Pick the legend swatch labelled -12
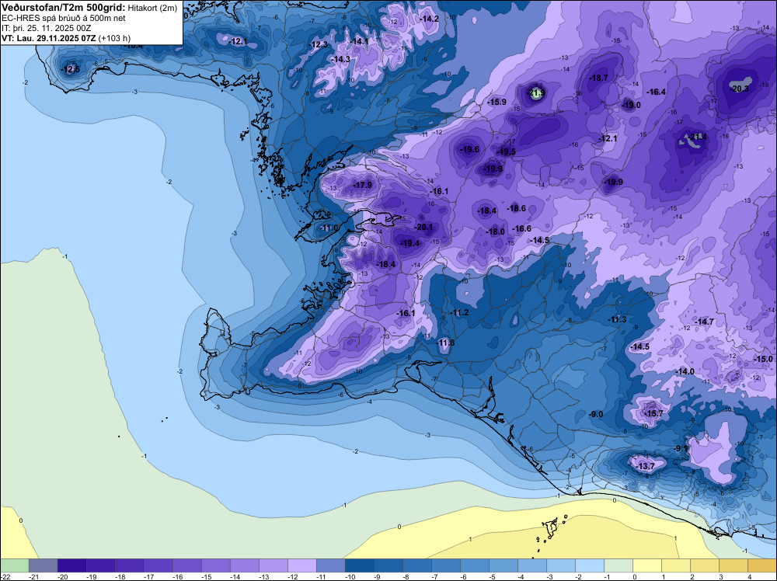Viewport: 777px width, 581px height. tap(301, 565)
